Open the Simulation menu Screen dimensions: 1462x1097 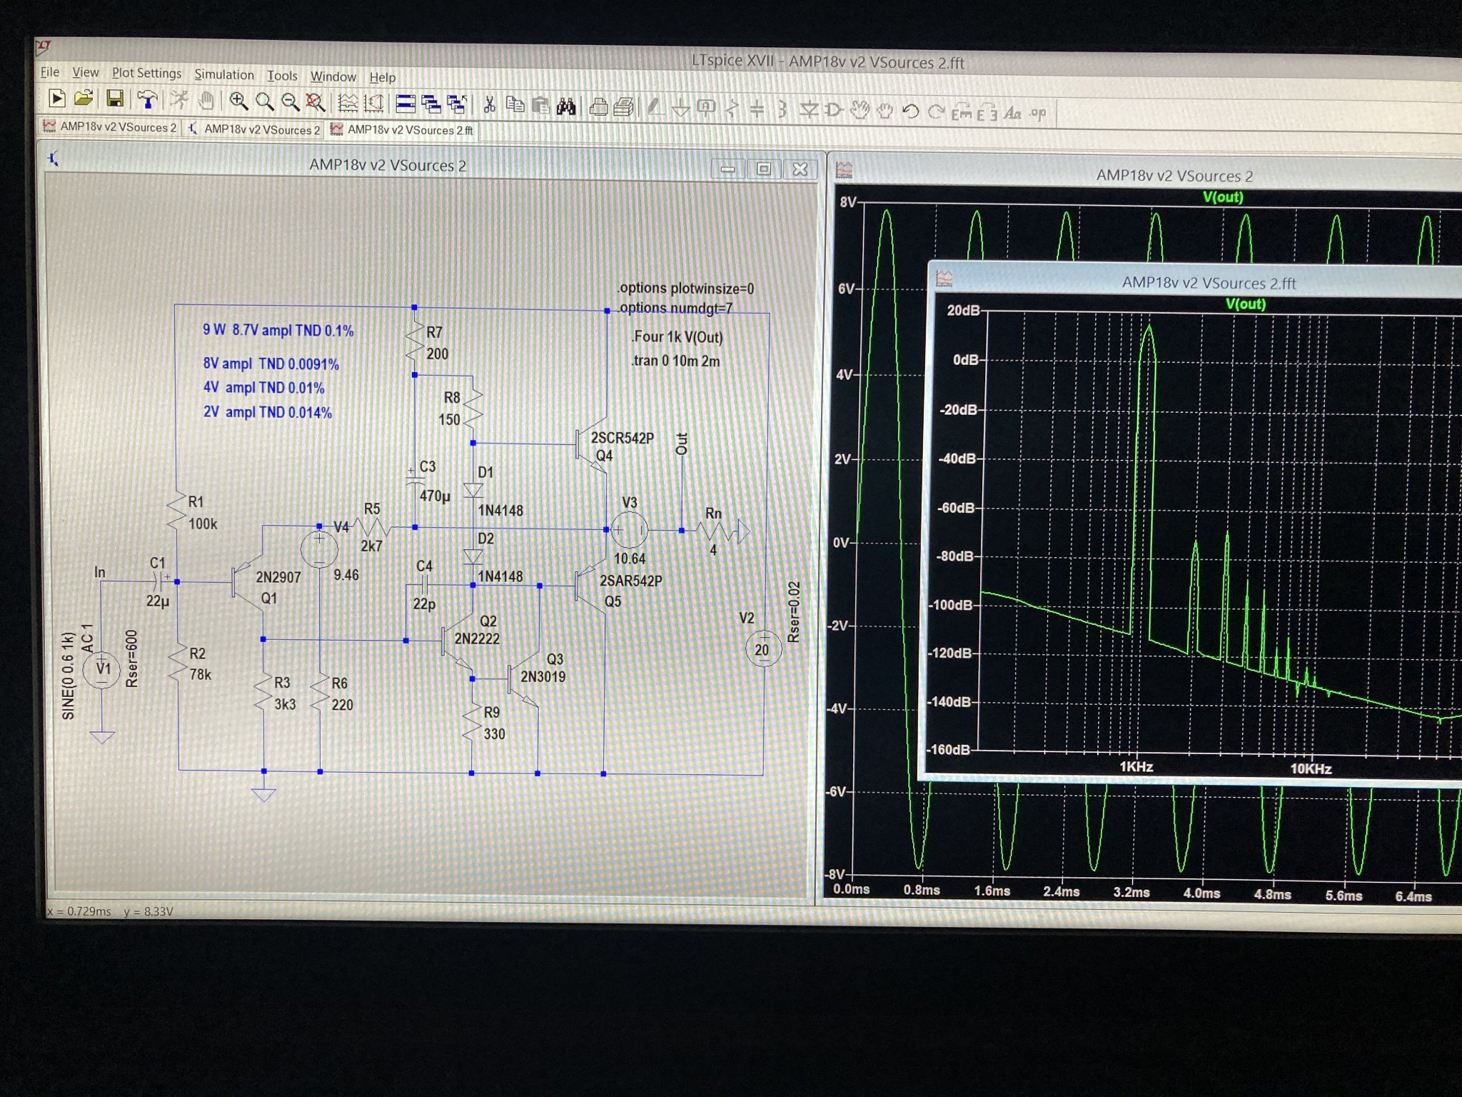pos(223,74)
